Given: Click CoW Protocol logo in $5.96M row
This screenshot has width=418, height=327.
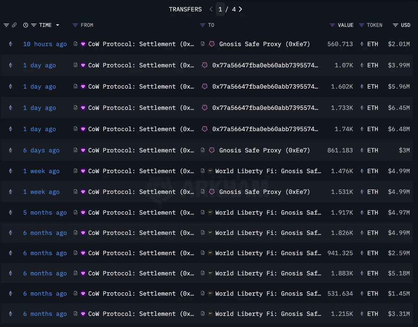Looking at the screenshot, I should (83, 86).
